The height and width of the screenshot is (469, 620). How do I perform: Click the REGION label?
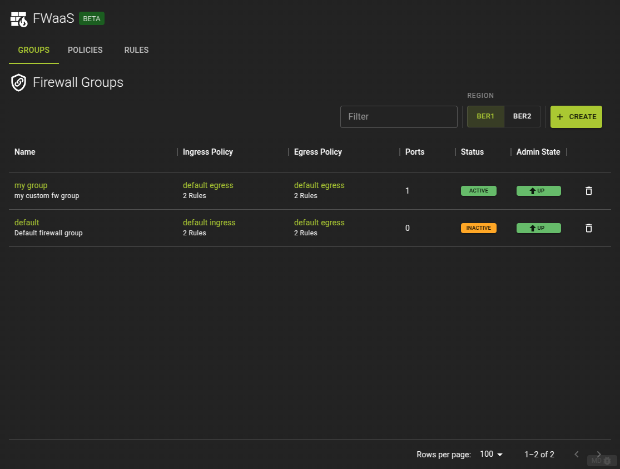[x=480, y=96]
